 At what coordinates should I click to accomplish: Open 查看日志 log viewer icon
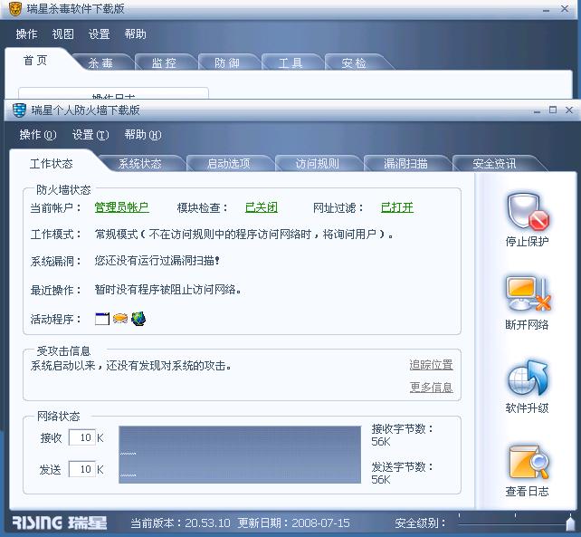click(x=528, y=463)
